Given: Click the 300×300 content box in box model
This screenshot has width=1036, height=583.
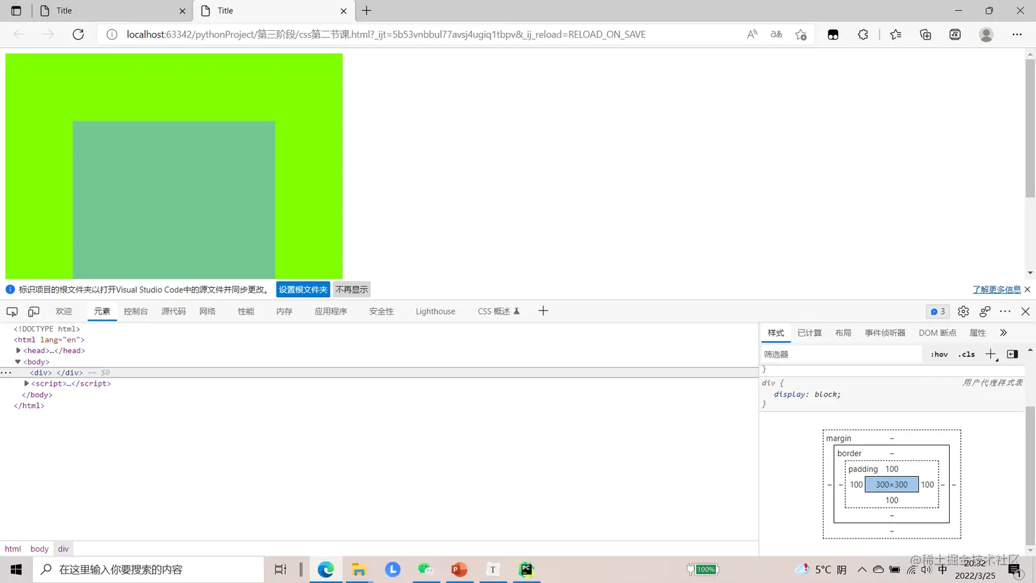Looking at the screenshot, I should (x=891, y=484).
